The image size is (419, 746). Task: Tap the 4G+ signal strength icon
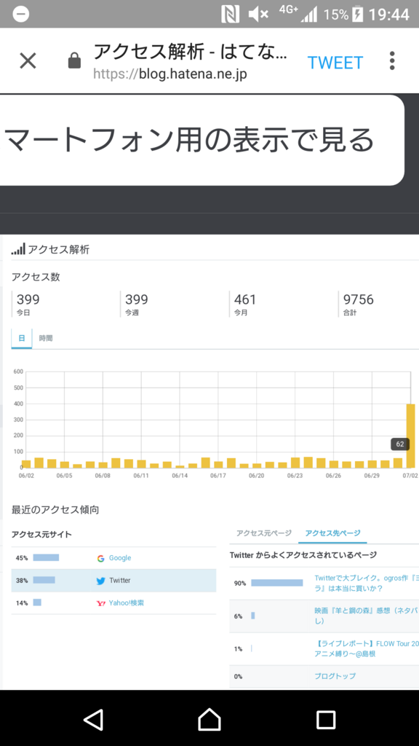click(298, 13)
